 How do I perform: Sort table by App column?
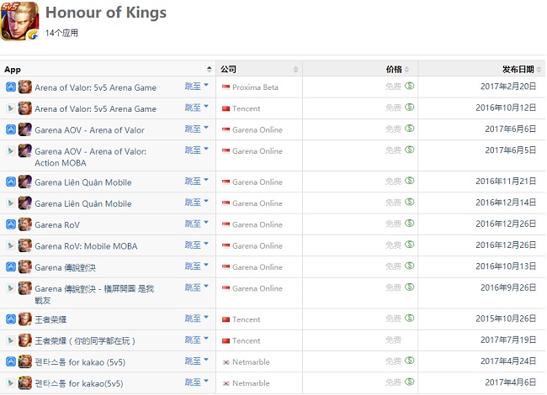point(209,69)
